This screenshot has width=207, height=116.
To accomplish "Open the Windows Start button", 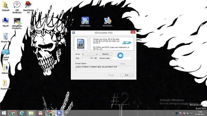I will [x=4, y=113].
